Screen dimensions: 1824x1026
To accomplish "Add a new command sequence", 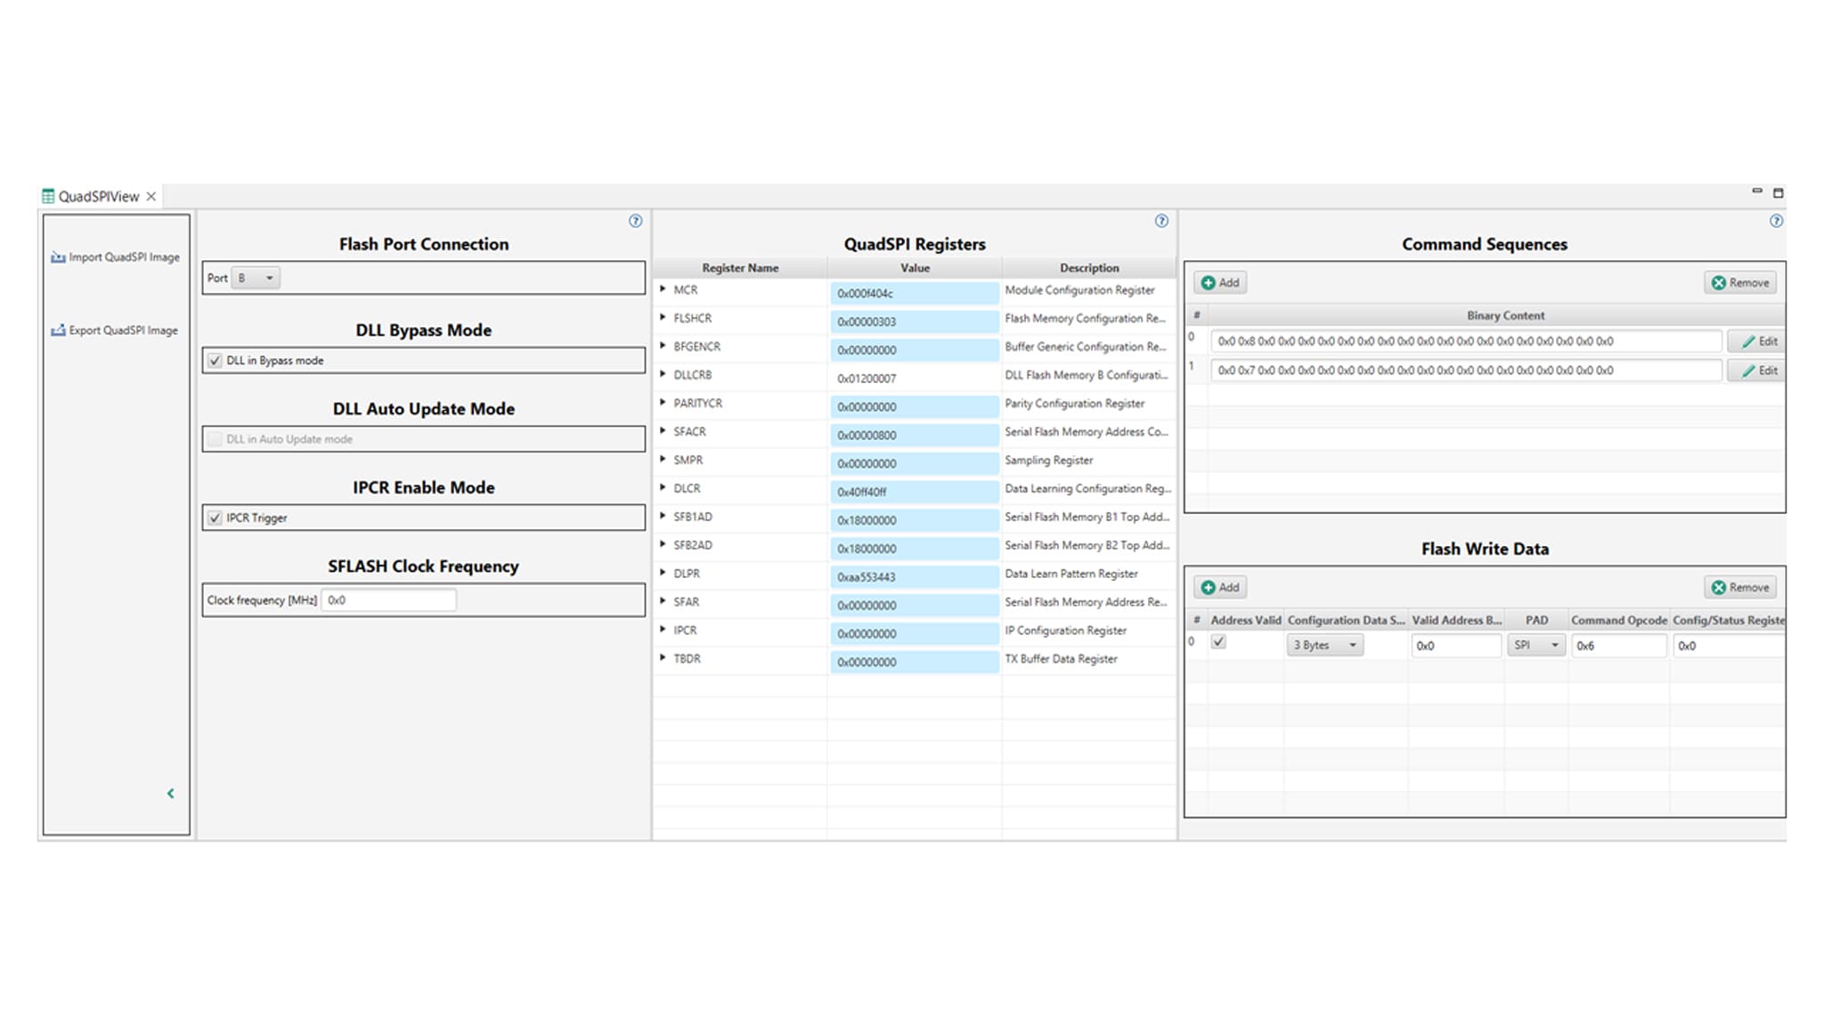I will [1220, 282].
